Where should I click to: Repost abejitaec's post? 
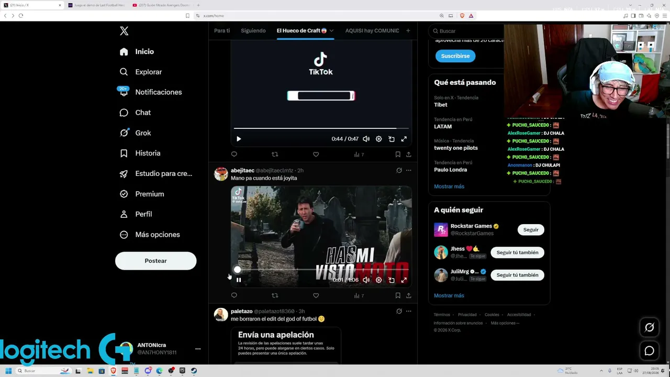point(275,296)
